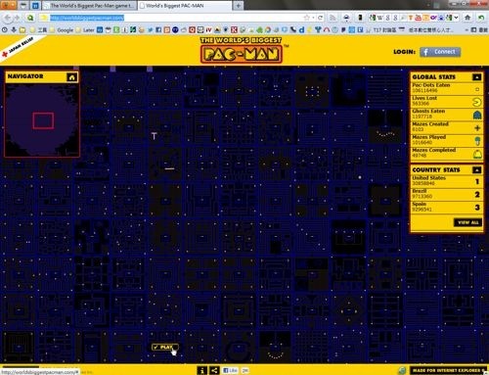This screenshot has width=489, height=375.
Task: Open the toolbar extensions dropdown arrow
Action: click(457, 18)
